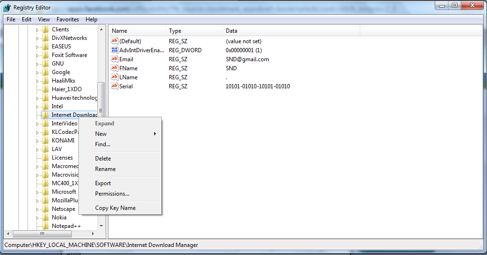Click the Registry Editor title bar icon

click(x=7, y=8)
